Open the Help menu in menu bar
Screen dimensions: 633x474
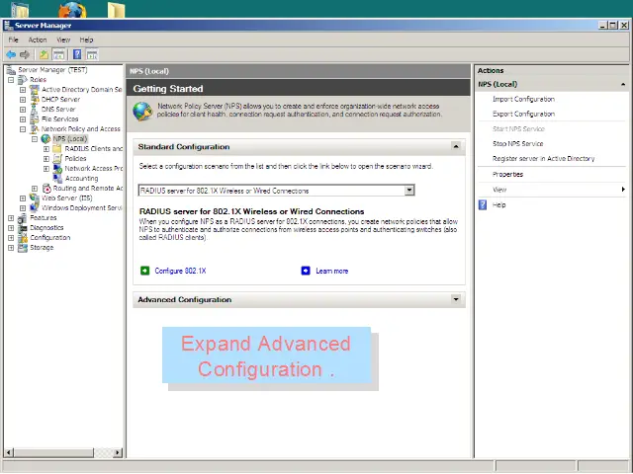point(86,39)
